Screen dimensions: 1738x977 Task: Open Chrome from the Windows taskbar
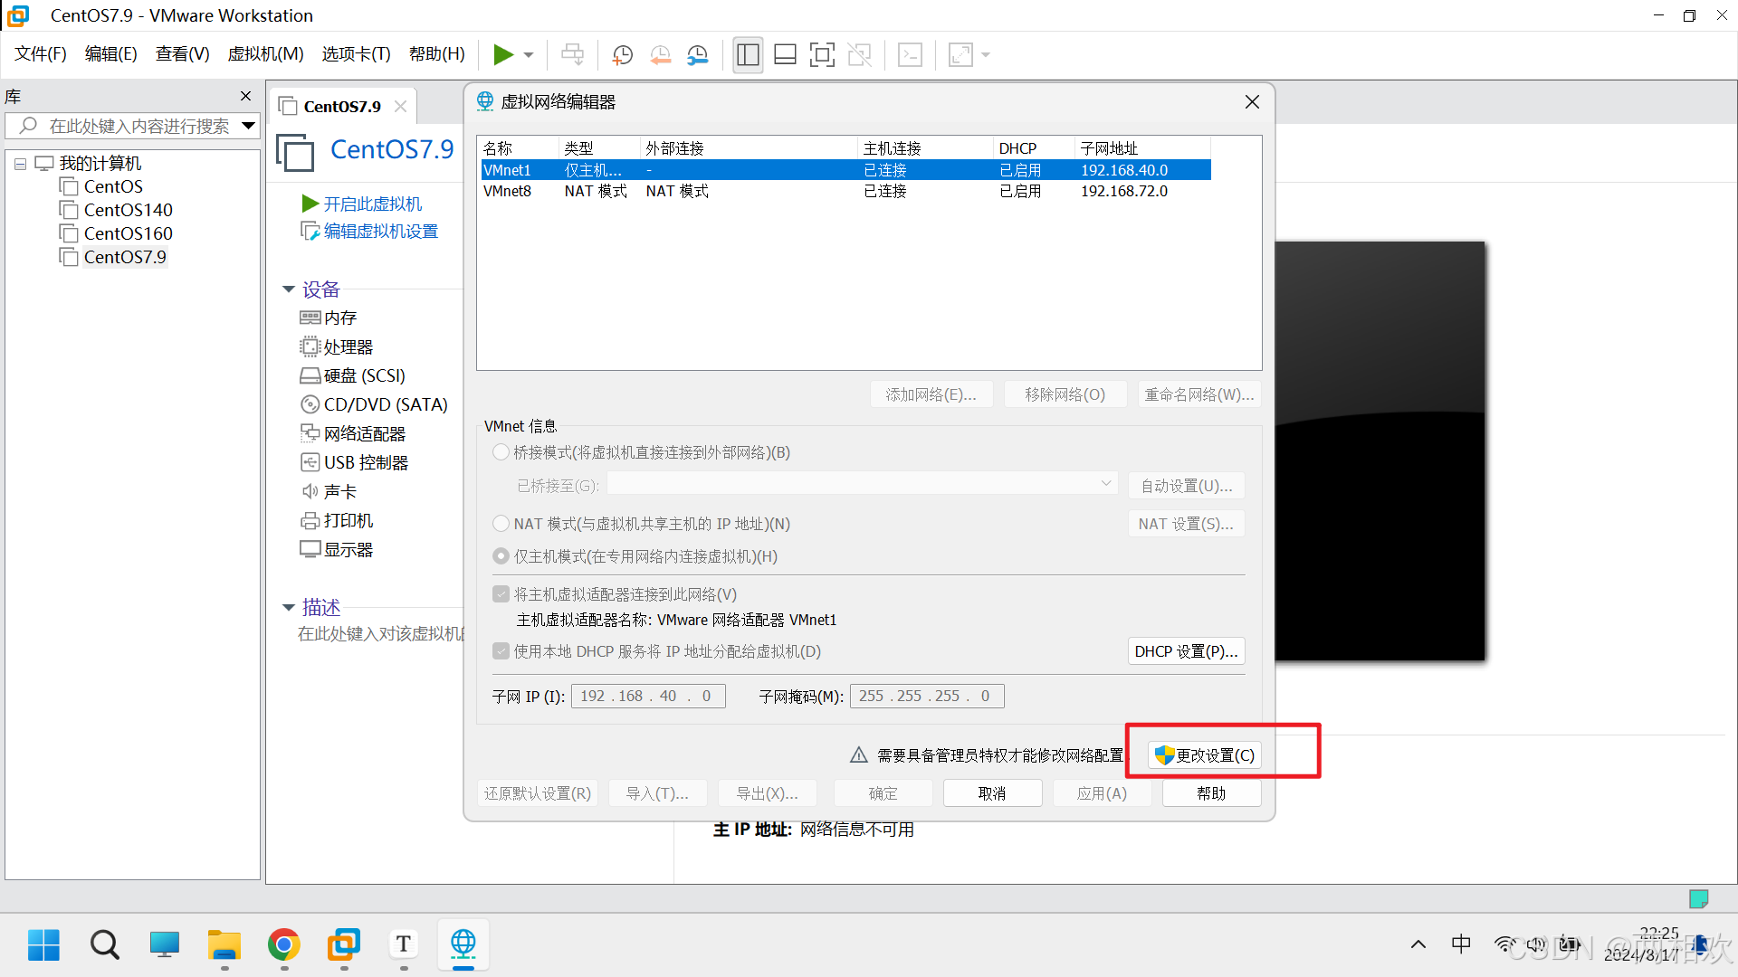point(284,945)
